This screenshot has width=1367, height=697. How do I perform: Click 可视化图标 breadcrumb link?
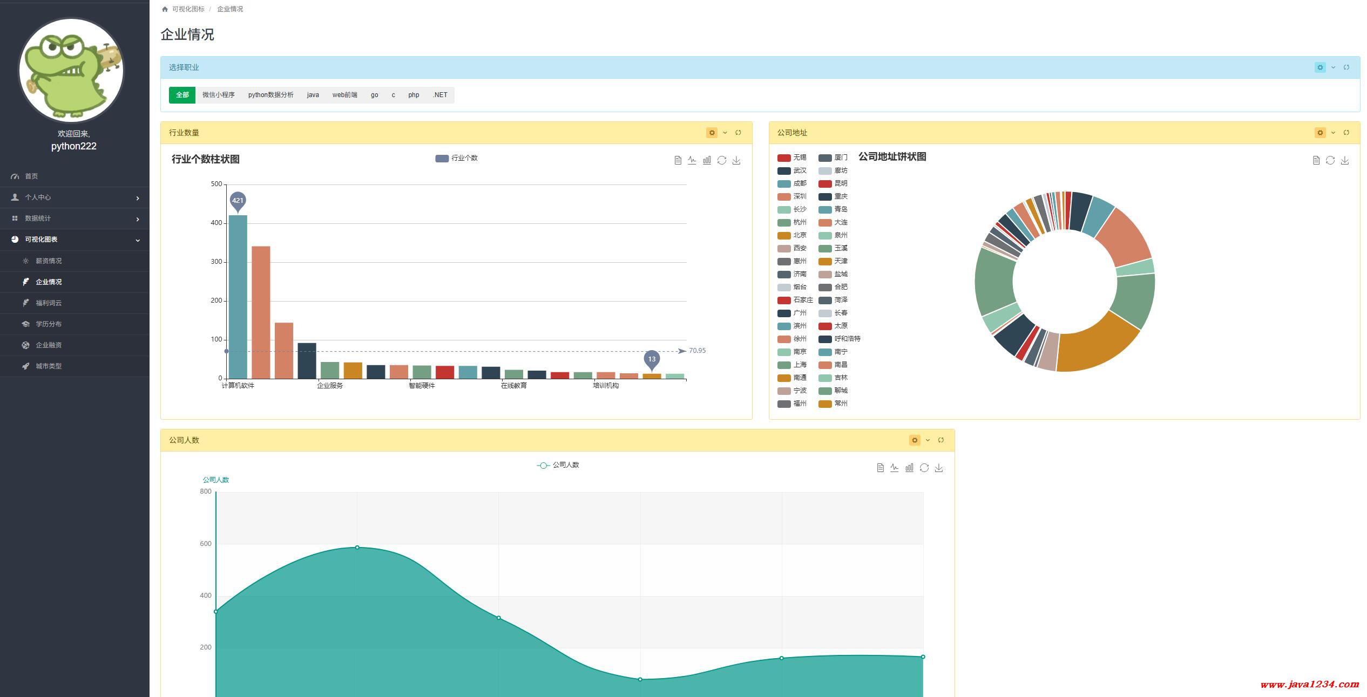pyautogui.click(x=188, y=9)
